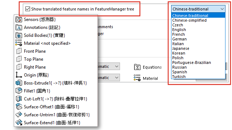Click the Material not specified icon
232x130 pixels.
click(18, 43)
